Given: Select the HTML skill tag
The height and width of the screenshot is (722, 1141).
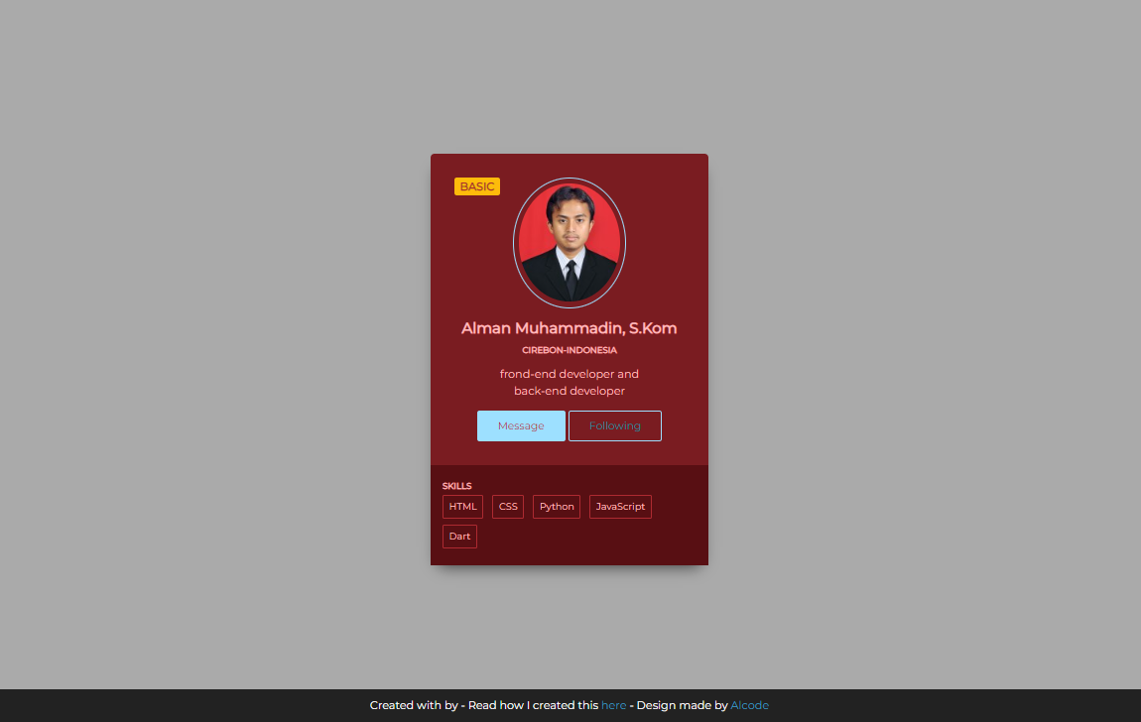Looking at the screenshot, I should pos(462,507).
